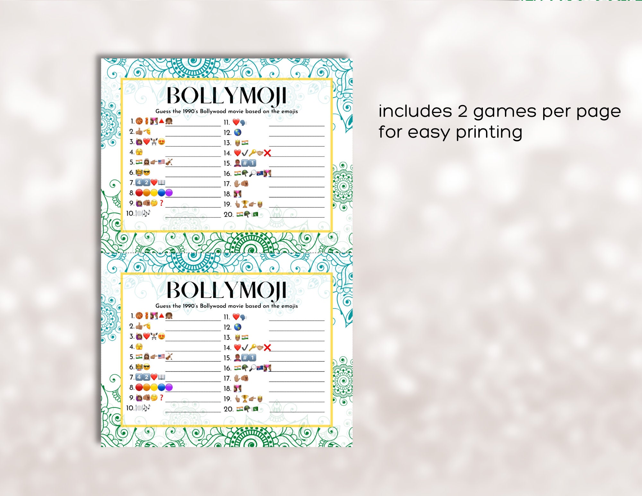Click the thumbs-up emoji in clue 2

(x=140, y=132)
